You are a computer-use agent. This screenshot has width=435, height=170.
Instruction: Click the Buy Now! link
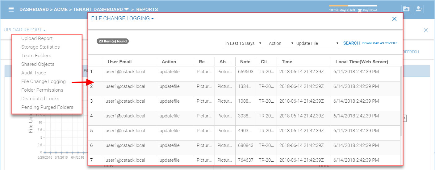coord(370,10)
